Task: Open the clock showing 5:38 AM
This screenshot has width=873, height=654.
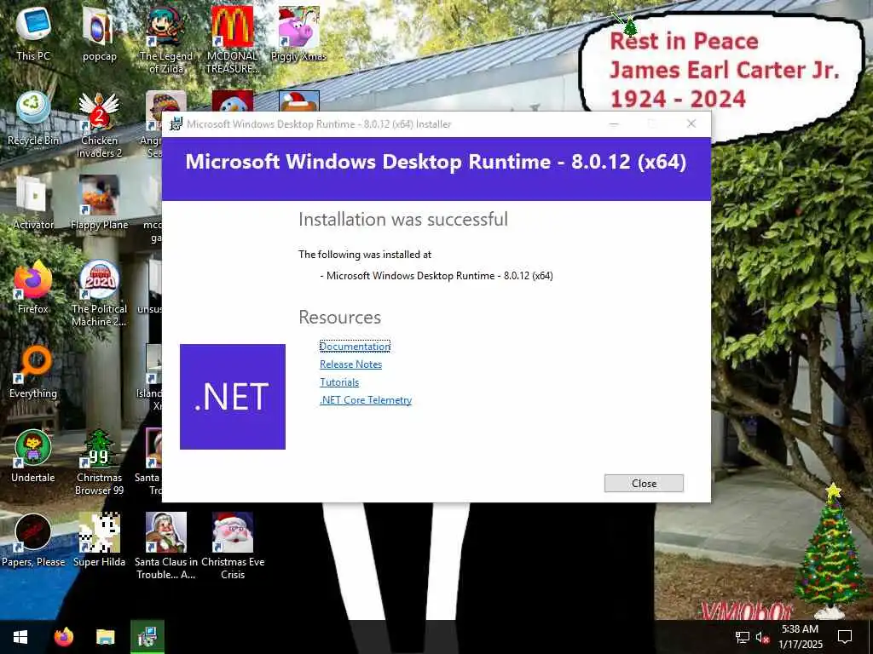Action: (x=800, y=637)
